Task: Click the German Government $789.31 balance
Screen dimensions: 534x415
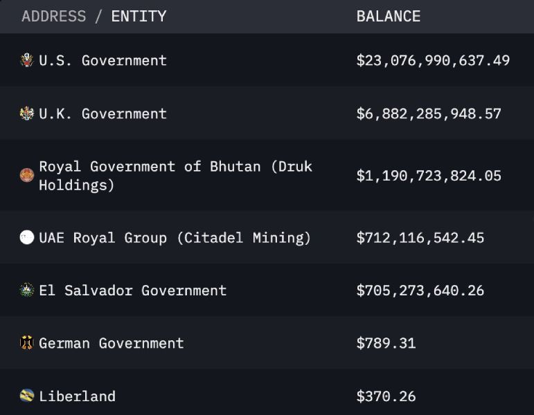Action: (x=386, y=343)
